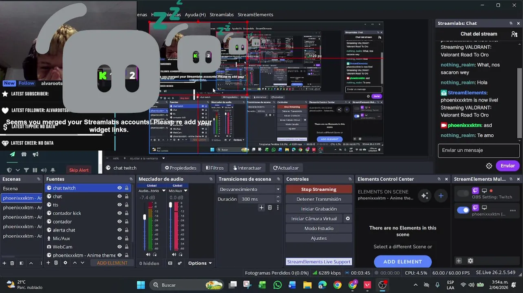Disable the phoenixxxktm multistream toggle
The height and width of the screenshot is (293, 523).
click(463, 210)
